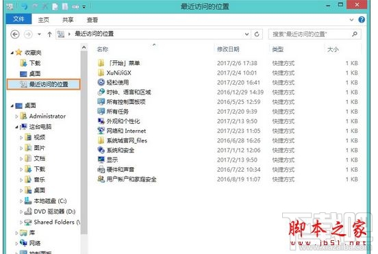Image resolution: width=378 pixels, height=254 pixels.
Task: Select the 显示 shortcut icon
Action: (101, 160)
